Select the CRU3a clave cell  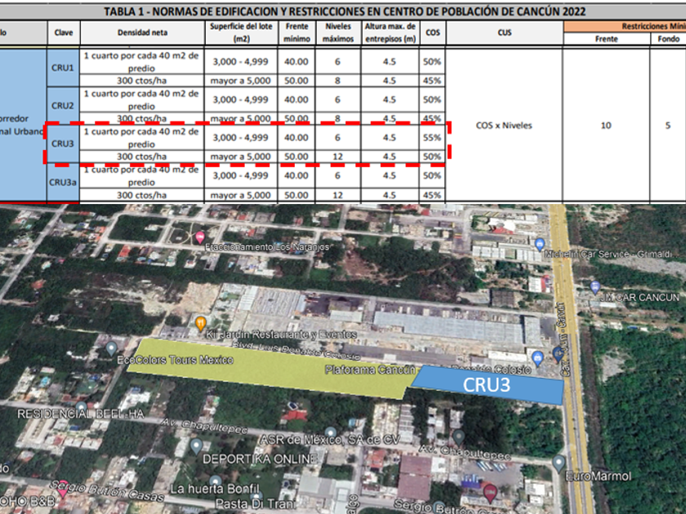(63, 182)
